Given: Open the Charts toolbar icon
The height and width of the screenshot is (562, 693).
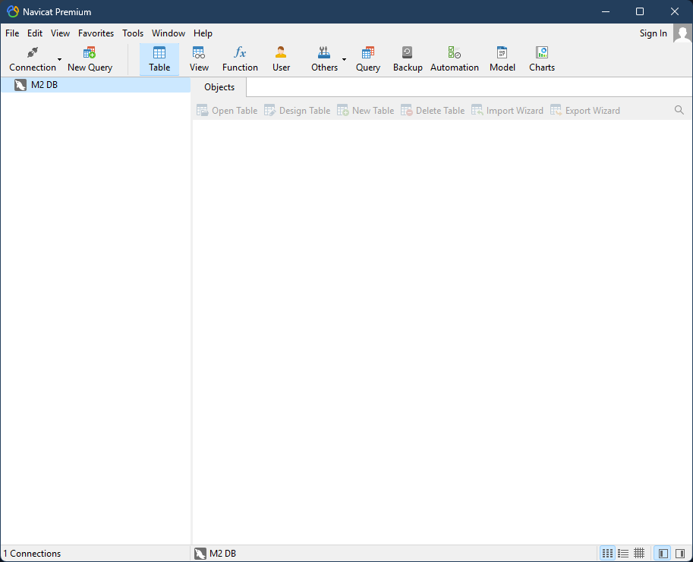Looking at the screenshot, I should pyautogui.click(x=541, y=58).
